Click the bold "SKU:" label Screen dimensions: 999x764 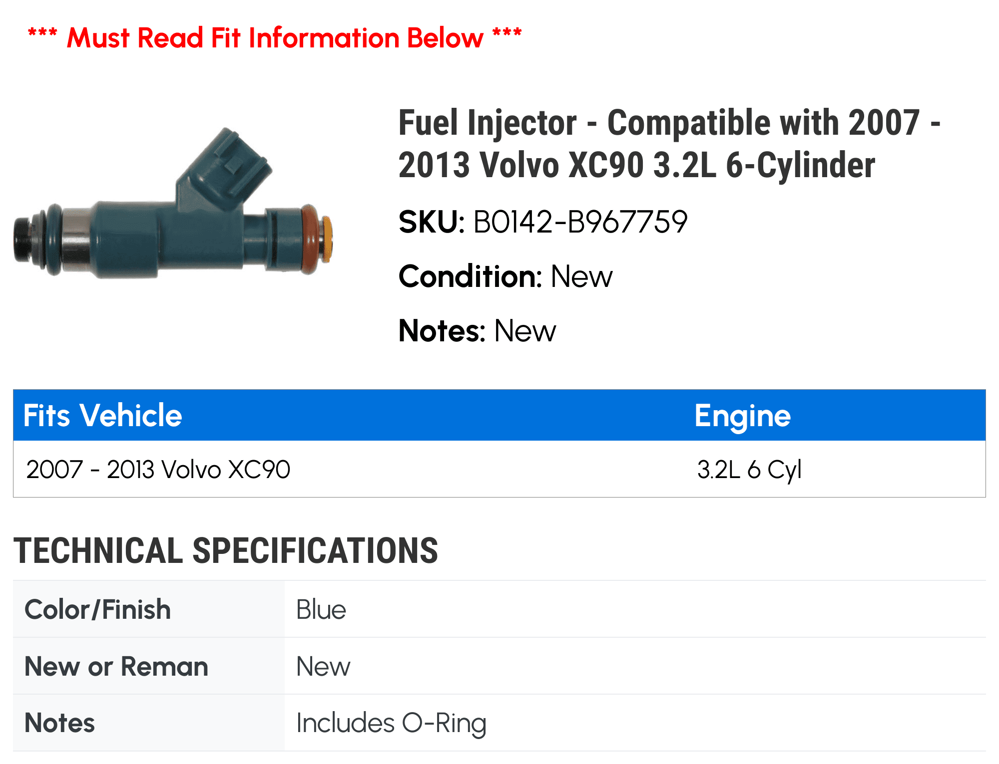[432, 222]
